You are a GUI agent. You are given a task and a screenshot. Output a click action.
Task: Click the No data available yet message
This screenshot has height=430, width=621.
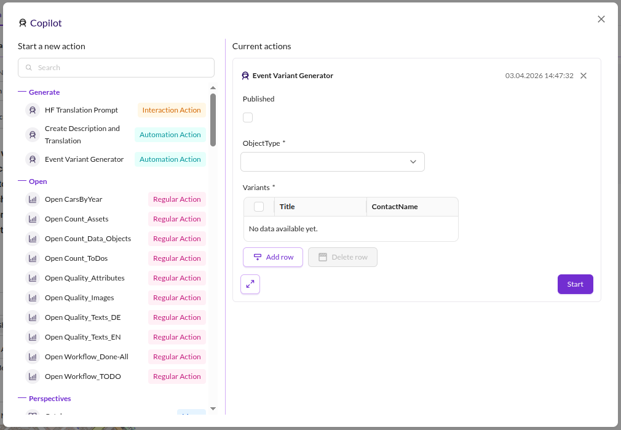[x=283, y=229]
